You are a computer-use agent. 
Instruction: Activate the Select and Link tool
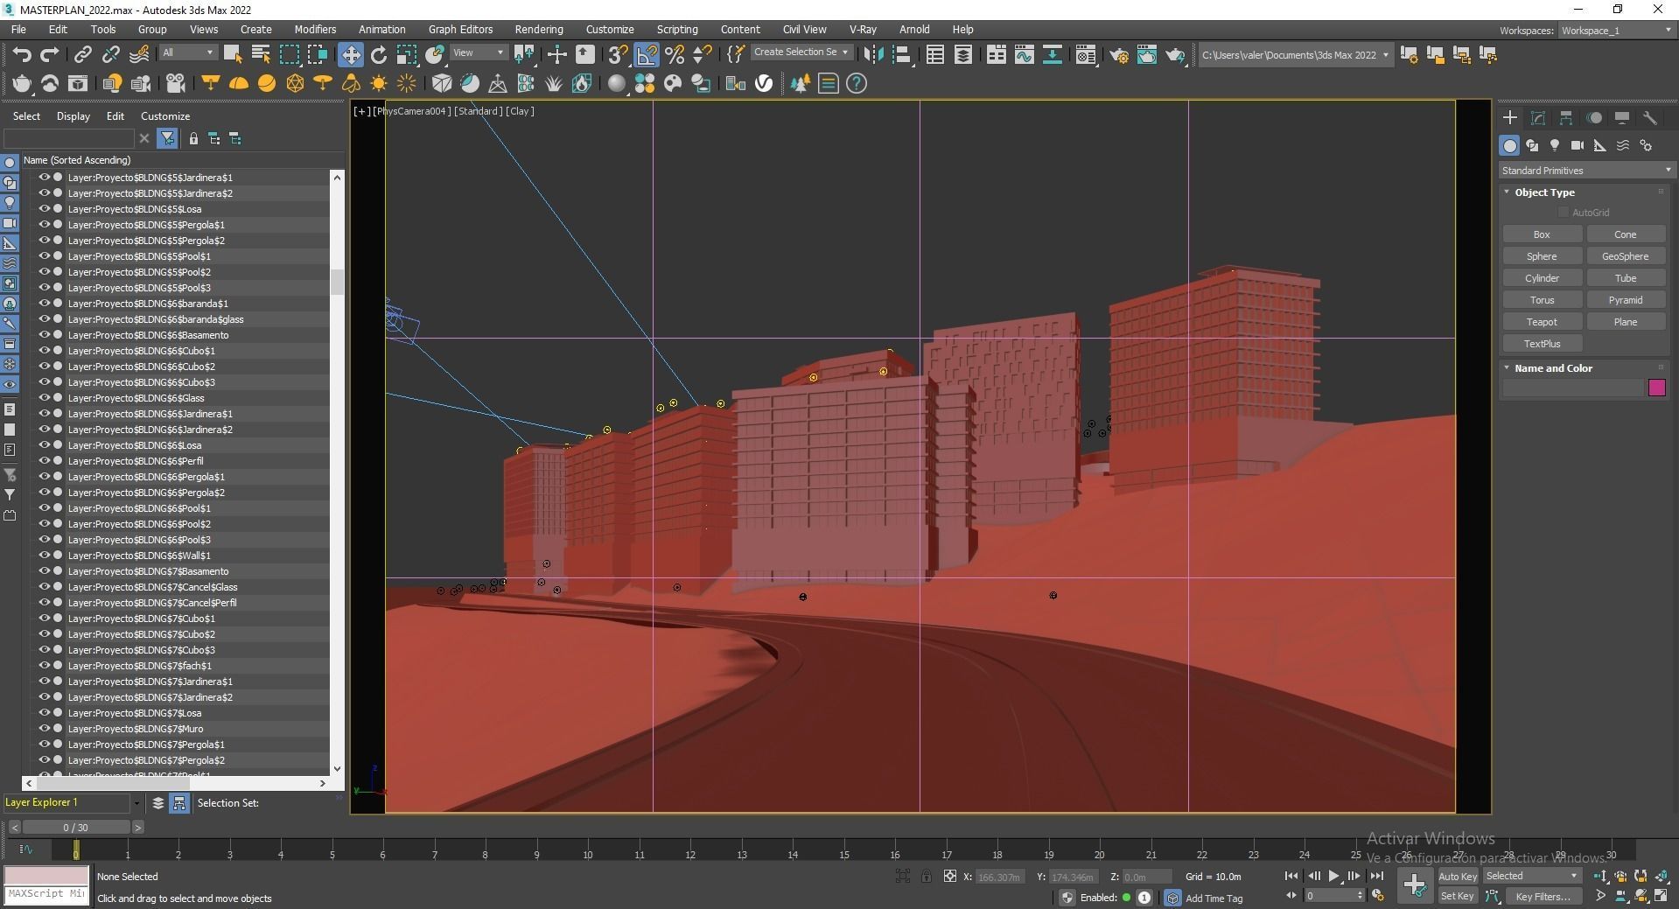[82, 54]
